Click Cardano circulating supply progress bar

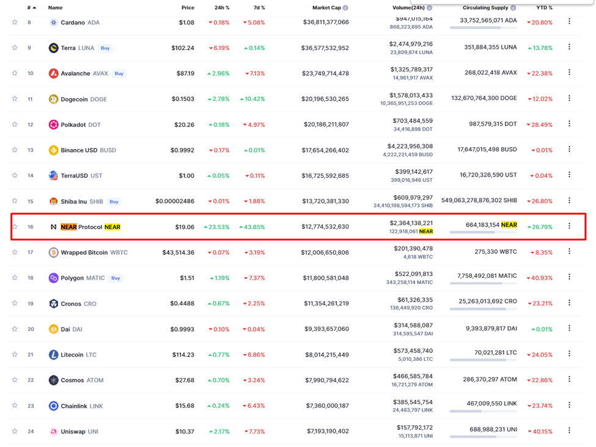(483, 27)
